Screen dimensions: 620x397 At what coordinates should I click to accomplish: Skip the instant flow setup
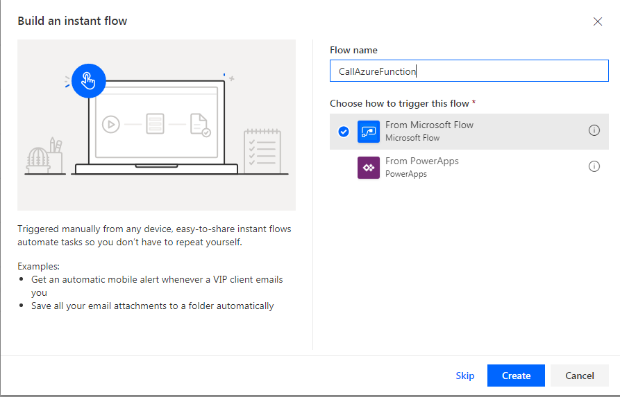[465, 376]
